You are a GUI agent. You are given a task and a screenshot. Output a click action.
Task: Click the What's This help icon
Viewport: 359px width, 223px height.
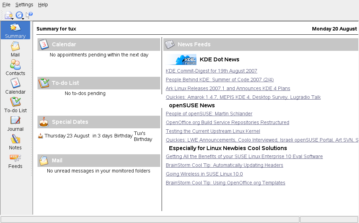29,15
